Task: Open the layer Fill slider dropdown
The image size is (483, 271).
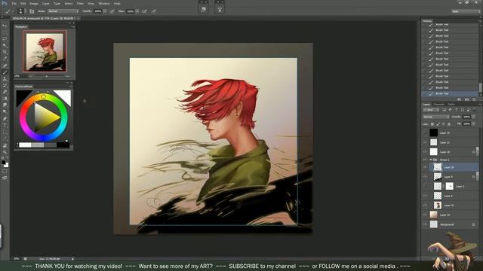Action: pos(474,123)
